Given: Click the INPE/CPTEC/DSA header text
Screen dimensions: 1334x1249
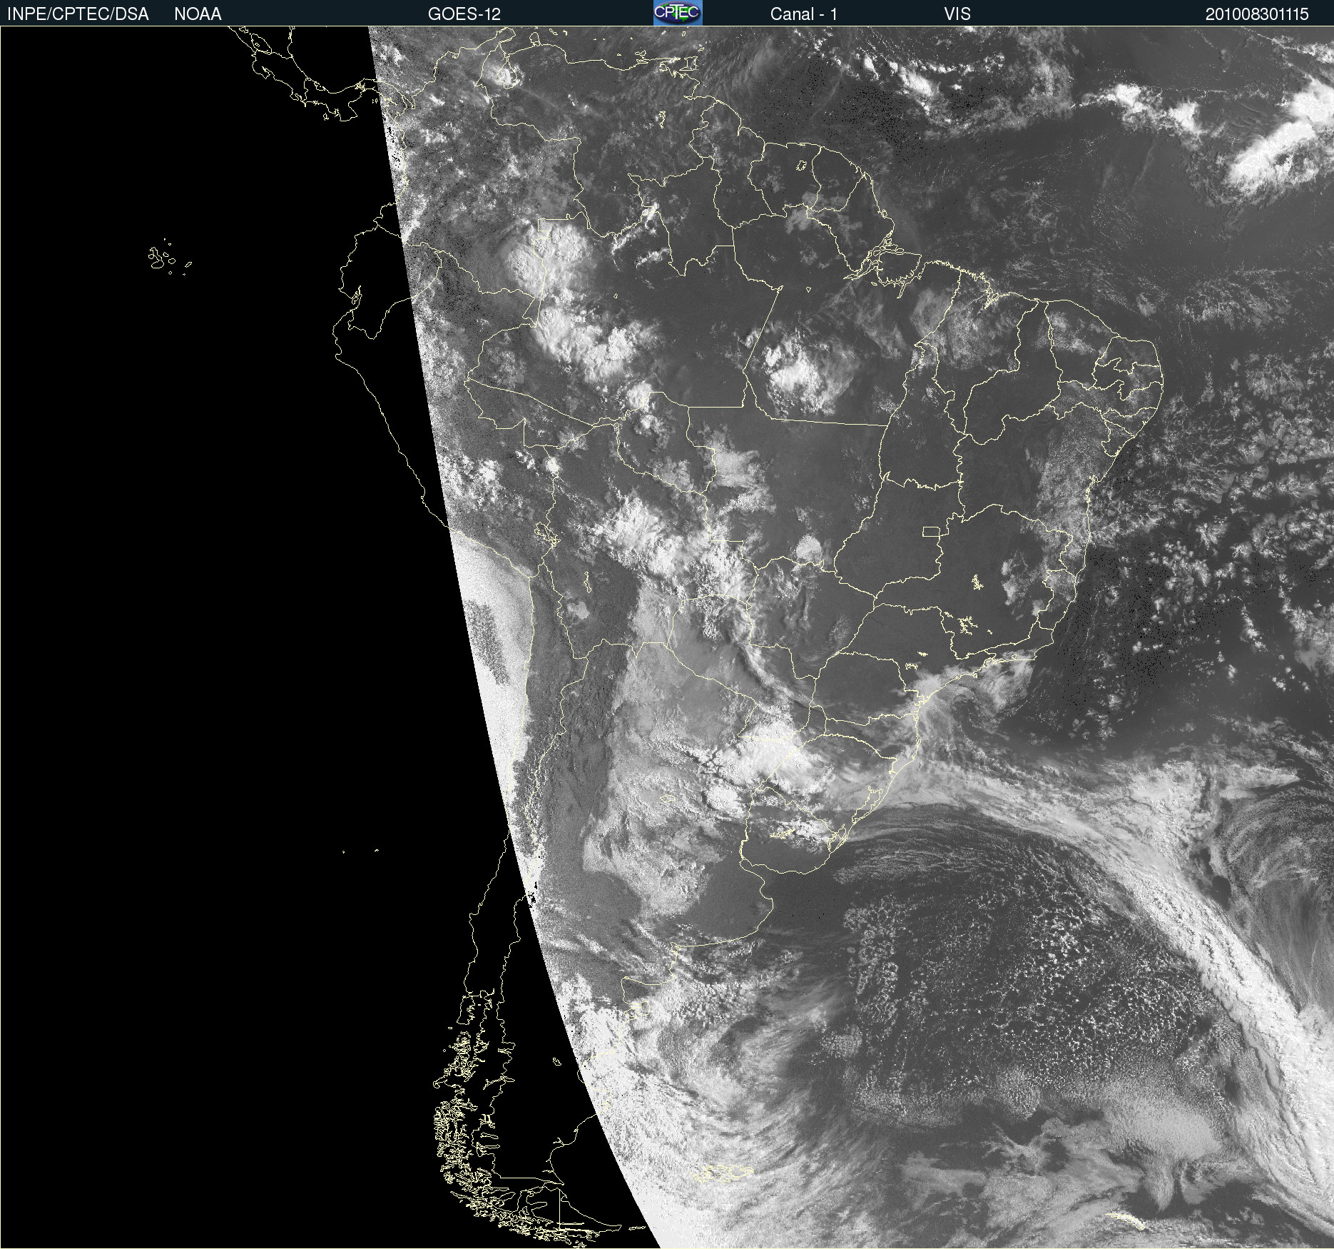Looking at the screenshot, I should [x=78, y=14].
